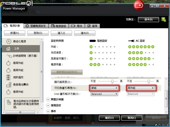
Task: Select the 最長電池壽命 plan
Action: click(x=21, y=85)
